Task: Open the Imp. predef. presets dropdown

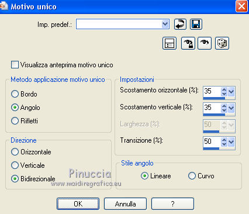Action: coord(165,24)
